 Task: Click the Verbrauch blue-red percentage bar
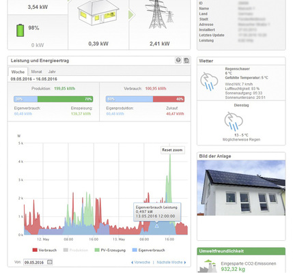[x=145, y=99]
